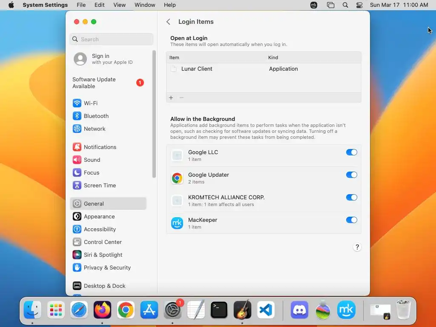Launch Discord from the Dock
This screenshot has height=327, width=436.
click(299, 310)
